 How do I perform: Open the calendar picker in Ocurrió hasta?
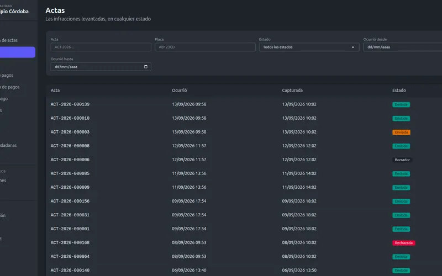point(146,67)
